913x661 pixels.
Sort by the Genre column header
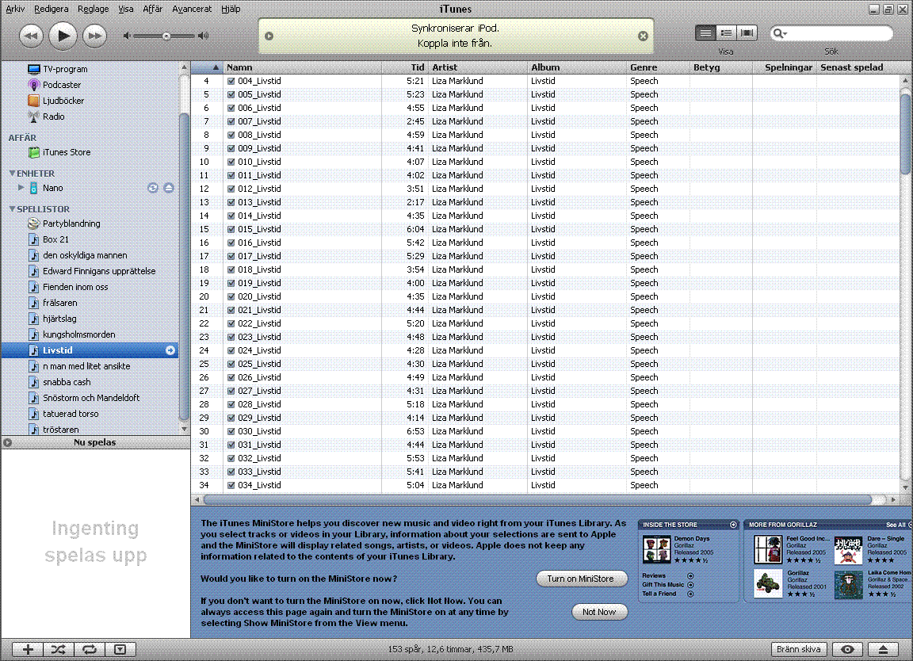pos(658,67)
